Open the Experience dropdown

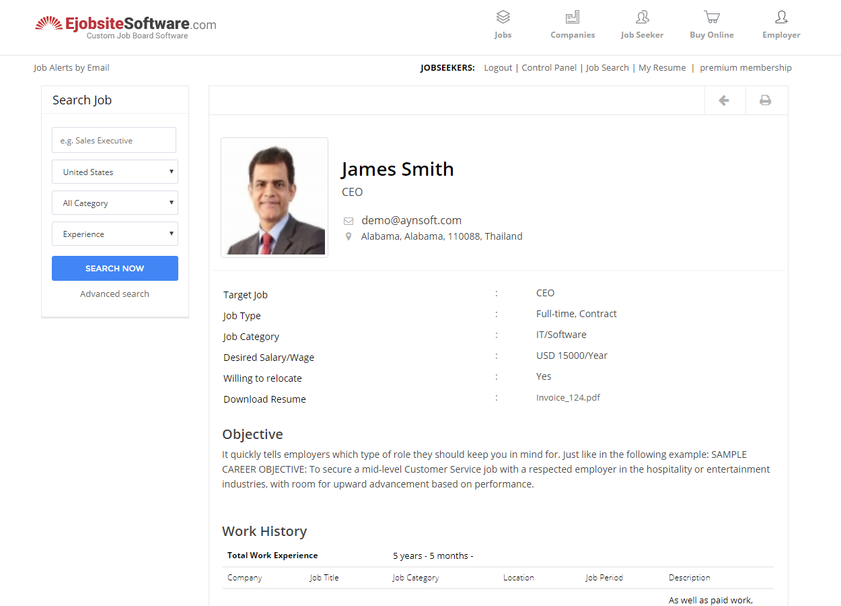tap(114, 234)
